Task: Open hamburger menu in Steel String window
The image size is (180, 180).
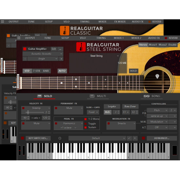Action: (19, 38)
